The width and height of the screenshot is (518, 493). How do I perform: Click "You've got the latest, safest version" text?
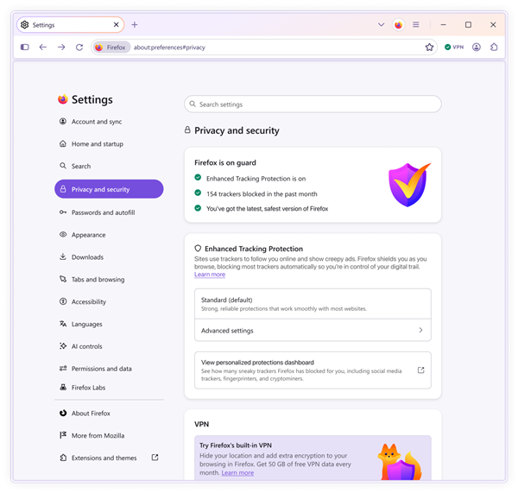click(x=268, y=209)
